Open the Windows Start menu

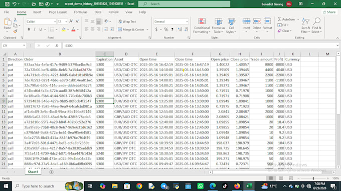click(6, 186)
